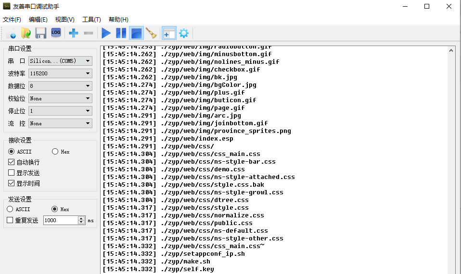The height and width of the screenshot is (274, 461).
Task: Click the new file toolbar icon
Action: coord(11,33)
